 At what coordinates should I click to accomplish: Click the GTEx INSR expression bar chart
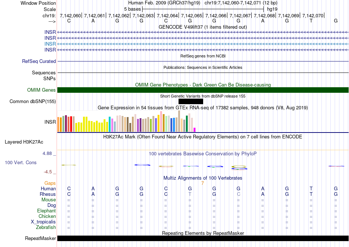click(x=126, y=123)
